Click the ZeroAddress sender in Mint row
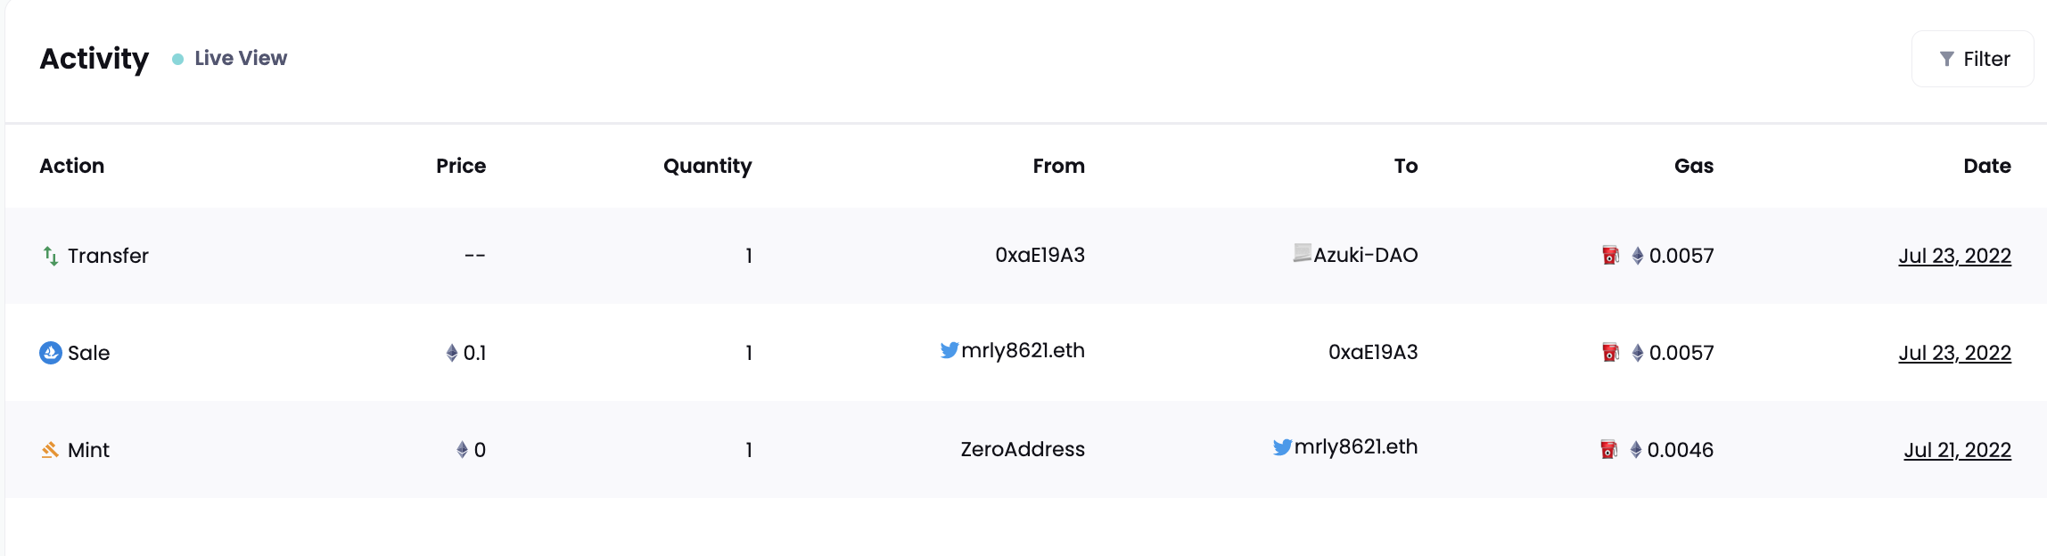This screenshot has width=2047, height=556. tap(1023, 449)
